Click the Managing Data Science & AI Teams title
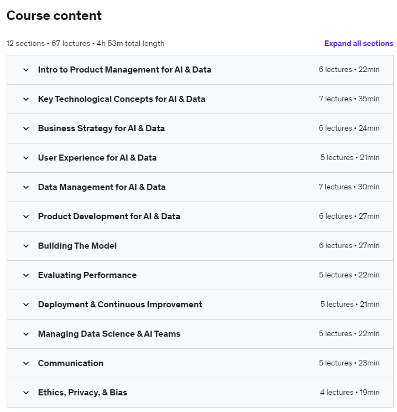Screen dimensions: 397x412 coord(109,334)
